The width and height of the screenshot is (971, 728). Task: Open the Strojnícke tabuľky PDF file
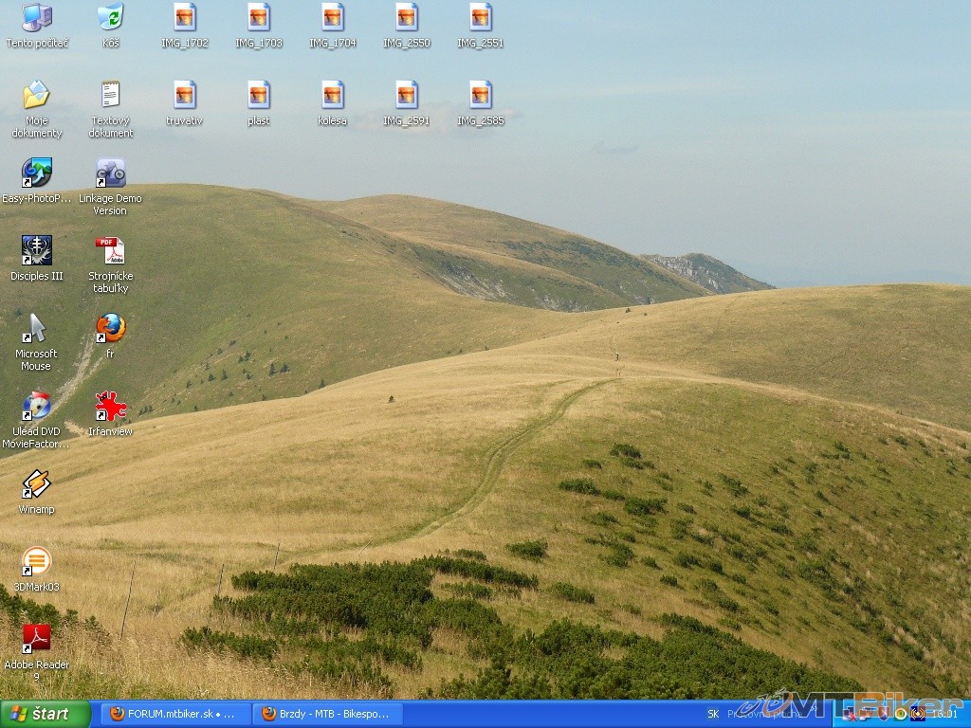pos(110,251)
